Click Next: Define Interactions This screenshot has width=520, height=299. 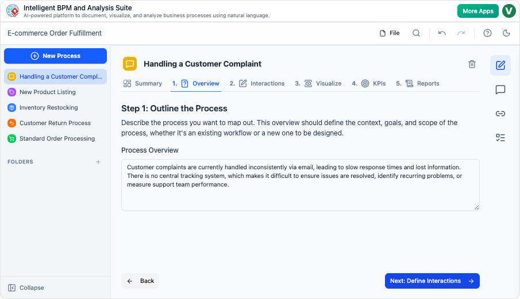click(432, 281)
